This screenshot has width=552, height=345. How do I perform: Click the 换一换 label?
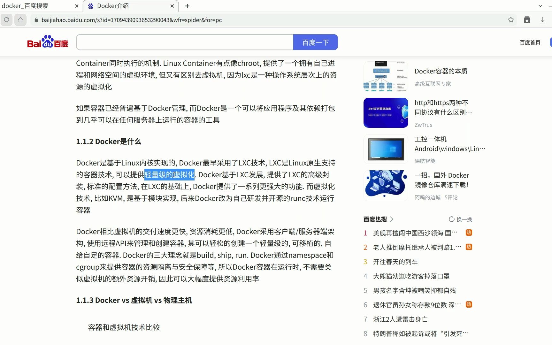pos(464,219)
